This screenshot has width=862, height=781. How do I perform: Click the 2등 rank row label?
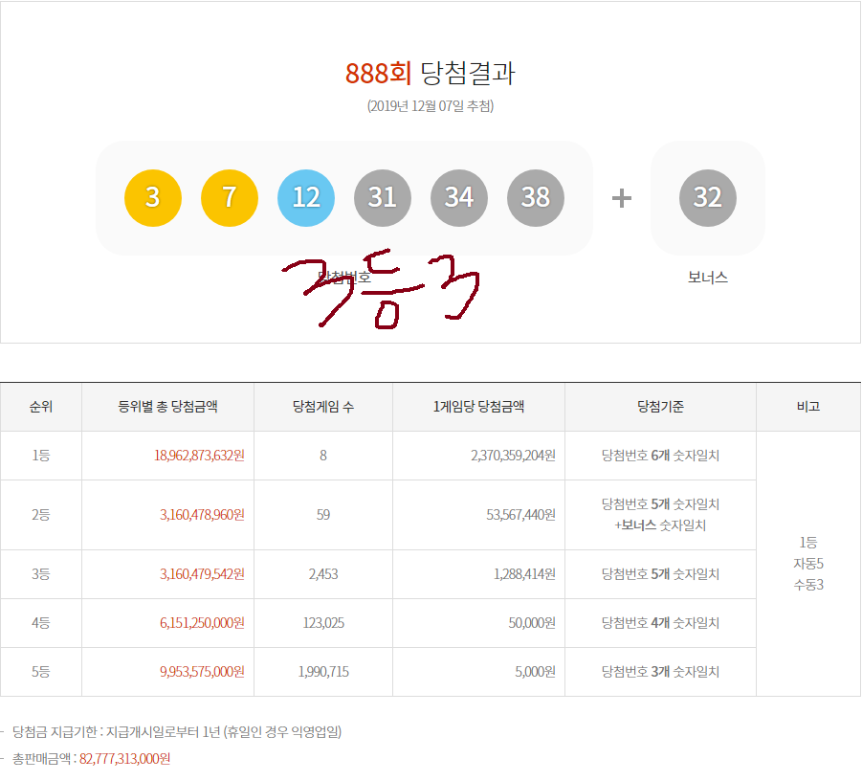tap(41, 515)
